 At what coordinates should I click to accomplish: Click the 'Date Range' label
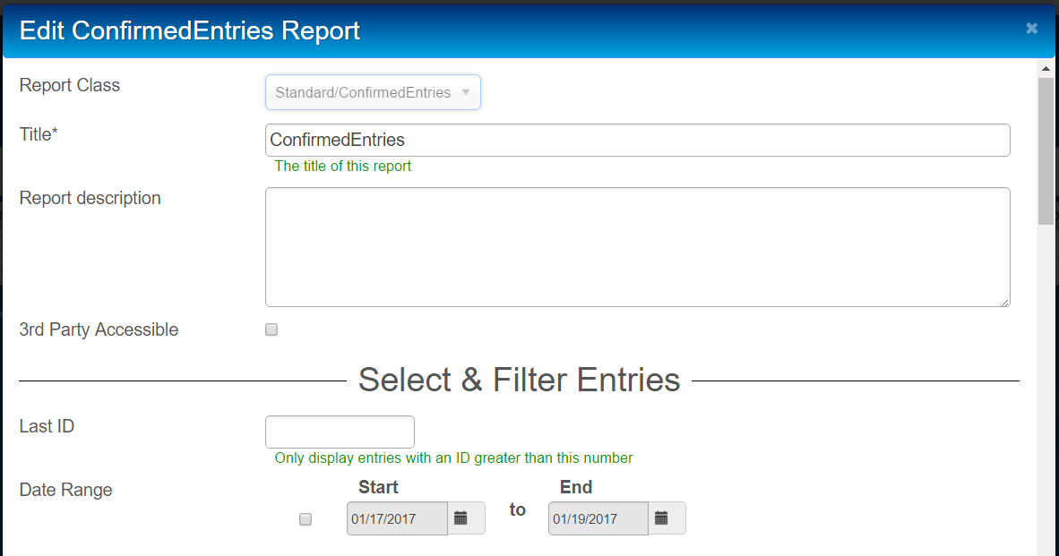[65, 490]
